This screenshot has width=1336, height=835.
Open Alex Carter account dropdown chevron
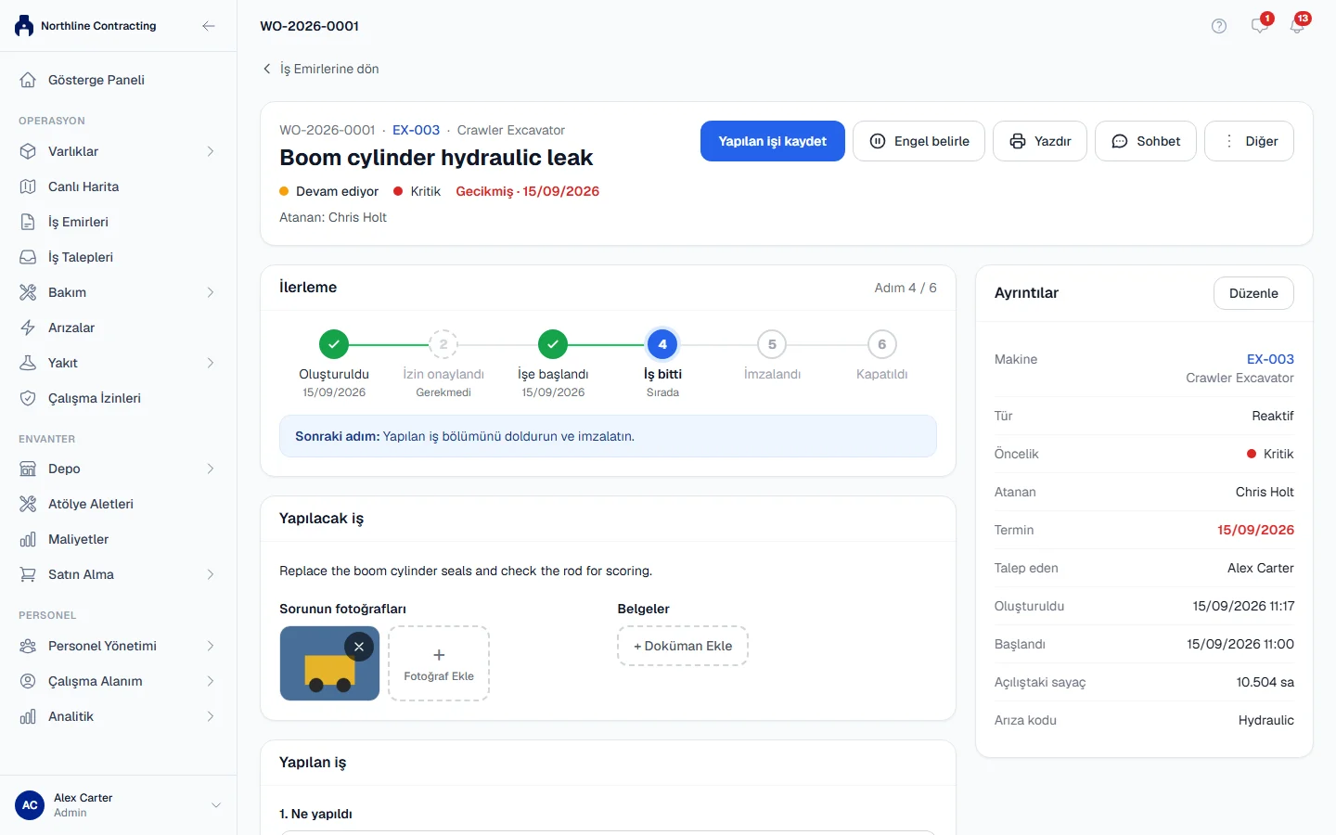(x=216, y=805)
